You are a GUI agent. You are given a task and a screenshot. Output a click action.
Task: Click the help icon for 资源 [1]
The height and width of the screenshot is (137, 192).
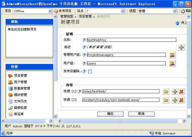[80, 91]
